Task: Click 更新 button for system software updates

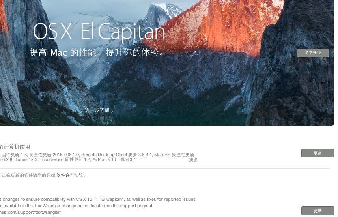Action: pyautogui.click(x=318, y=153)
